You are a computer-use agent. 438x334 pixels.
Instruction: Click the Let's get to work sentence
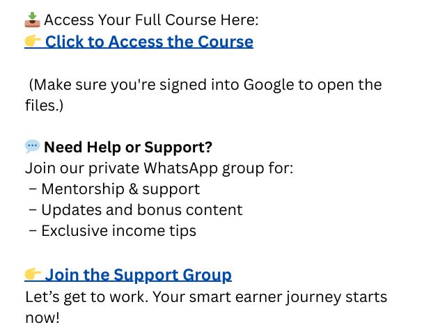coord(206,307)
